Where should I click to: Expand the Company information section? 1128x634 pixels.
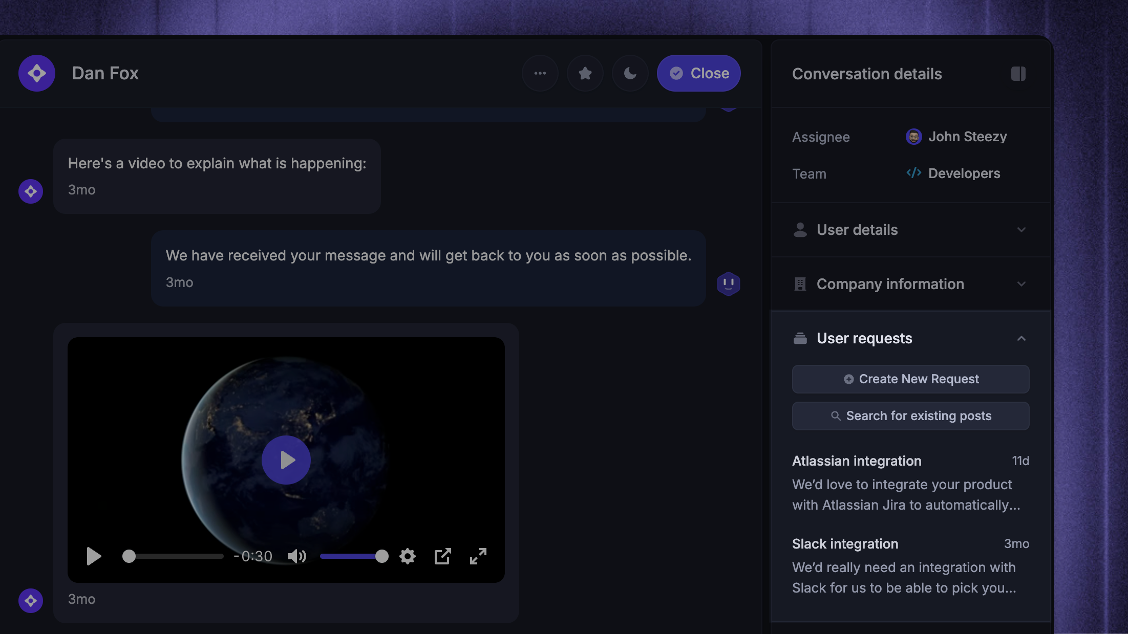(910, 284)
